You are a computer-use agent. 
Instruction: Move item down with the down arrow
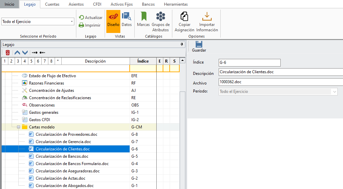point(25,53)
